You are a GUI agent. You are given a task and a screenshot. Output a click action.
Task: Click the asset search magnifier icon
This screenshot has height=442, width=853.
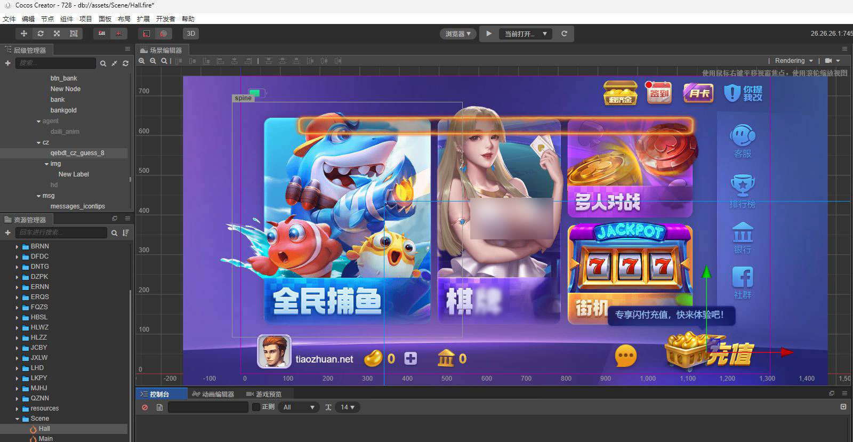pyautogui.click(x=114, y=233)
